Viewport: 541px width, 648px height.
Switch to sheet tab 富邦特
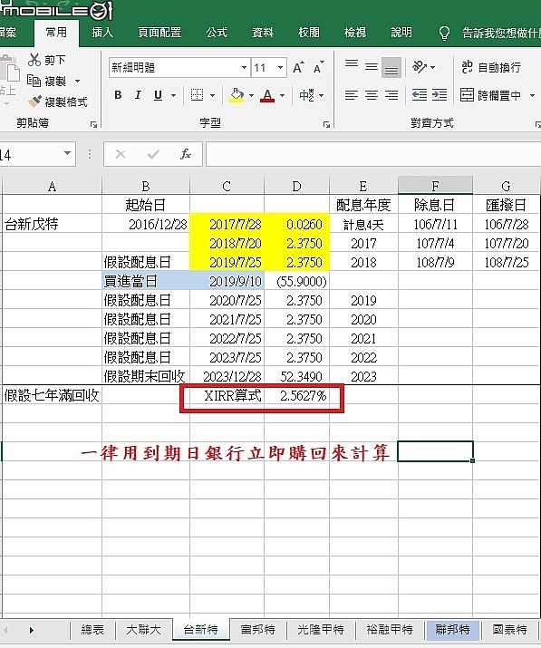point(258,630)
